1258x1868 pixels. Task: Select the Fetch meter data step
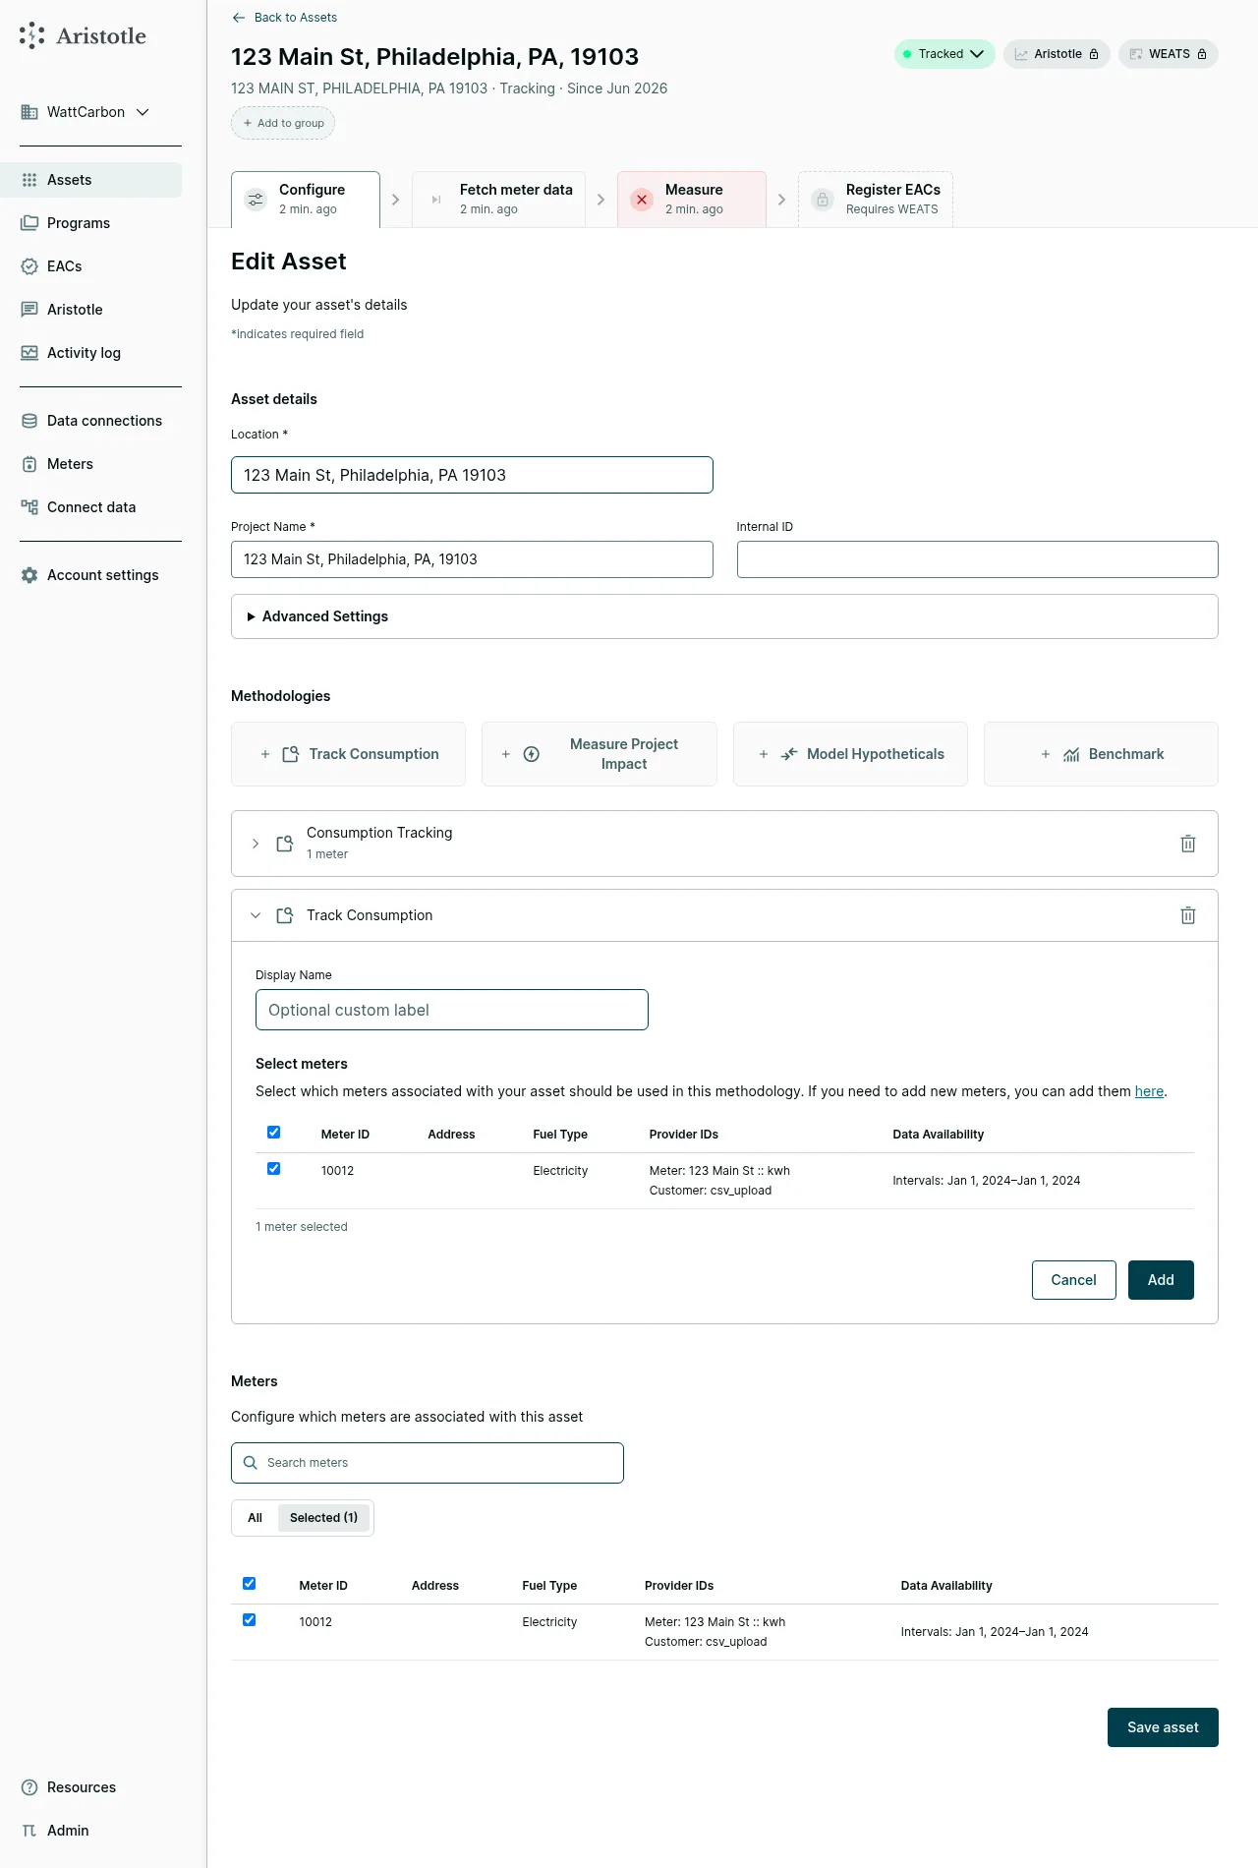498,200
